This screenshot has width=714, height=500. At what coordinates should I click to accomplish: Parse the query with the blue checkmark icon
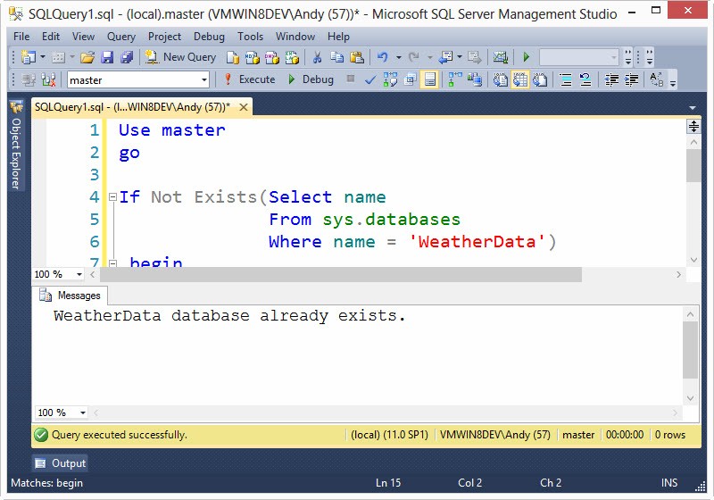click(369, 79)
